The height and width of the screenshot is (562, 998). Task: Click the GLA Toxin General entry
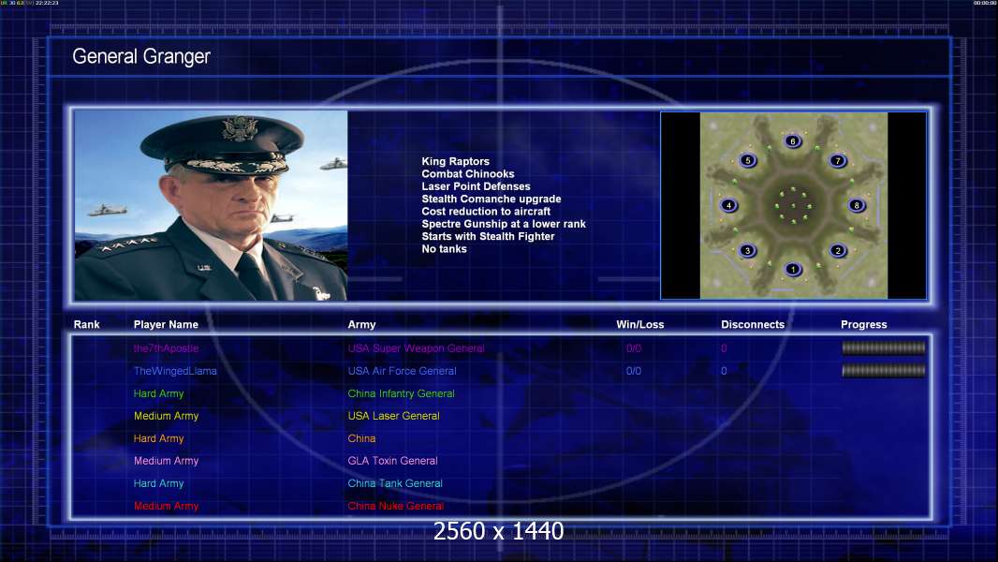coord(392,461)
